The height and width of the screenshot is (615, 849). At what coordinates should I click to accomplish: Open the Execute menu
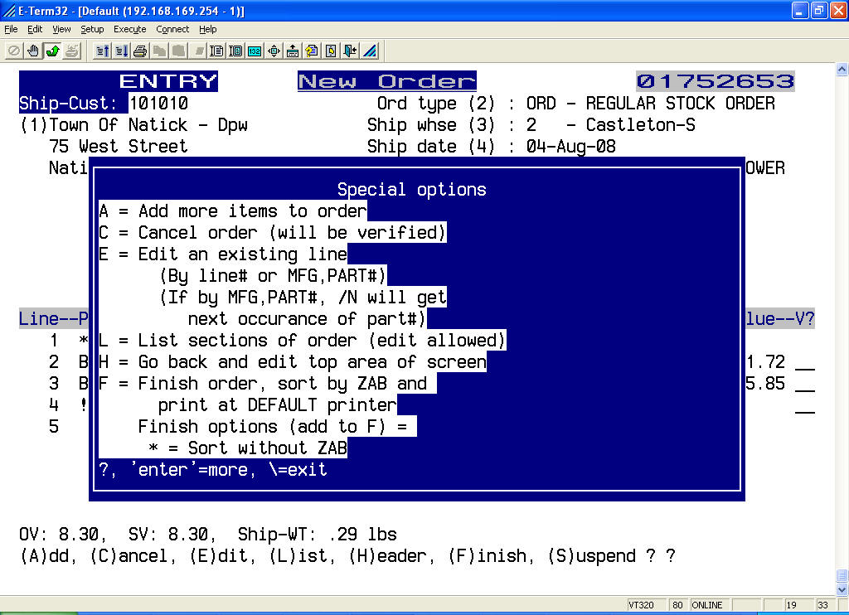pos(129,29)
